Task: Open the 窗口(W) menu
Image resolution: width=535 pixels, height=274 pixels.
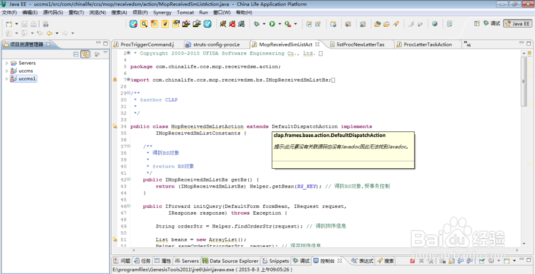Action: pos(222,12)
